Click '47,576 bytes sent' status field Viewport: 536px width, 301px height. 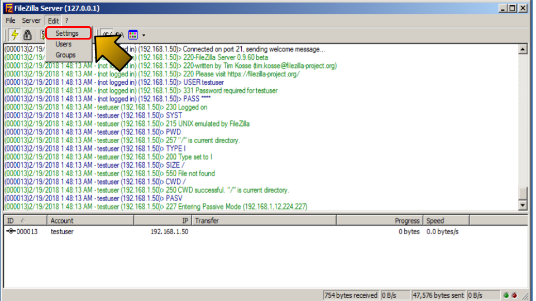coord(438,295)
